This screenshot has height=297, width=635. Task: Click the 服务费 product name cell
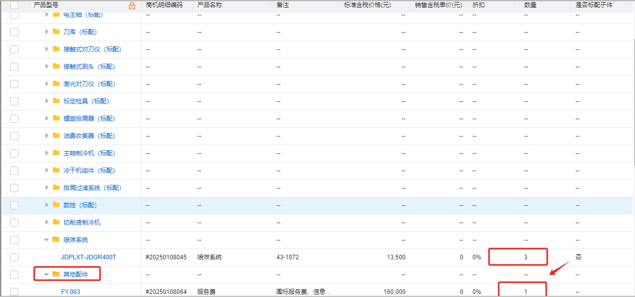[x=207, y=292]
